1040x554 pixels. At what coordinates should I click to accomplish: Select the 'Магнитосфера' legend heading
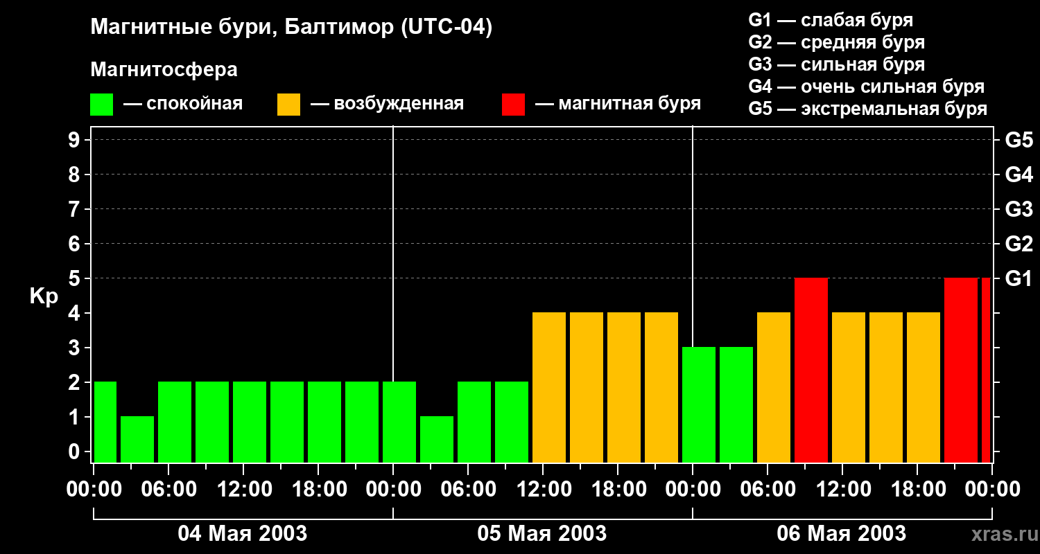pyautogui.click(x=164, y=70)
